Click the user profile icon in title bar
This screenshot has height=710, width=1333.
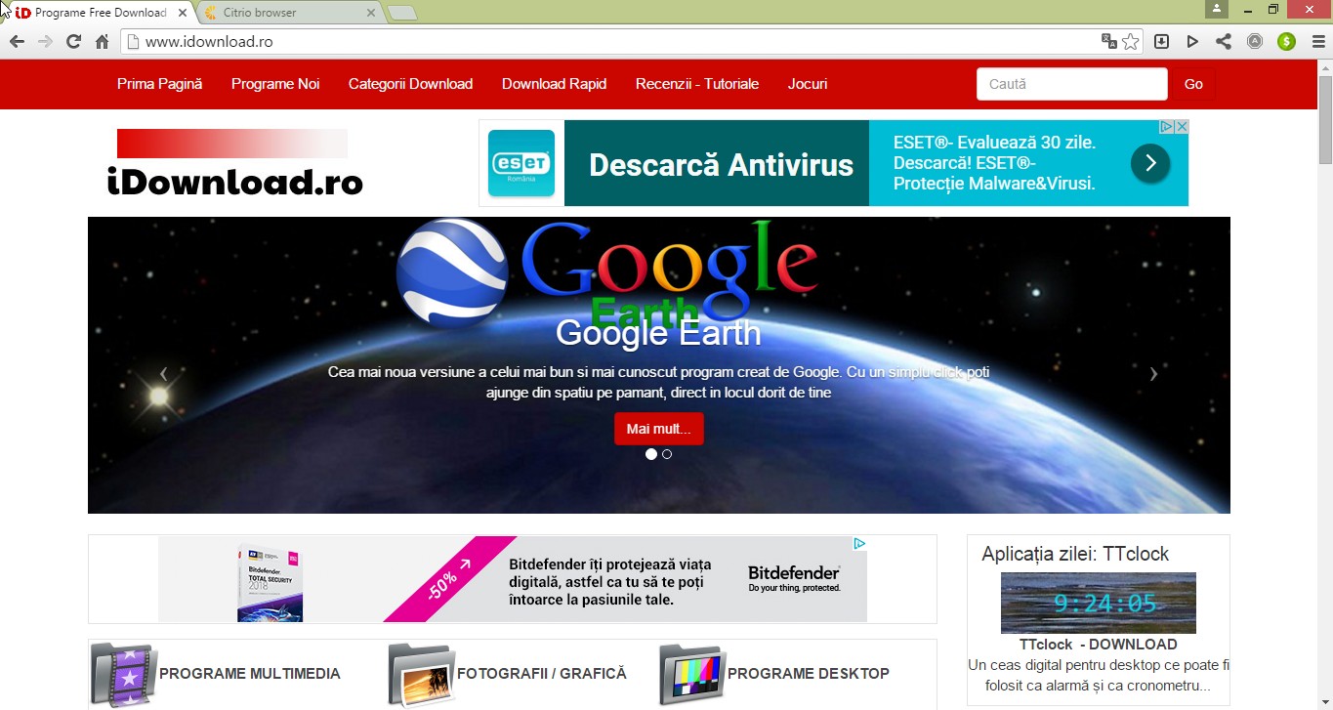coord(1216,9)
